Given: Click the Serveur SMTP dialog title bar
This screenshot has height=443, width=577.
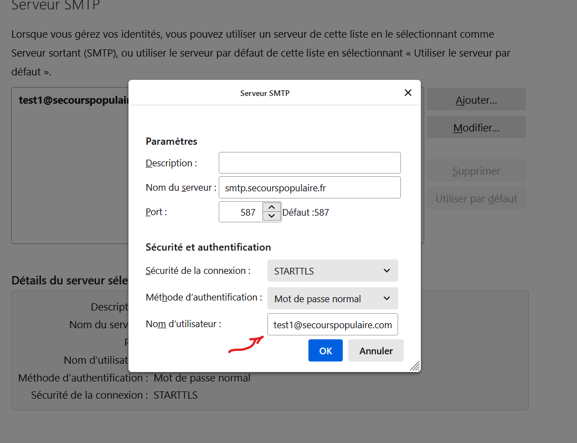Looking at the screenshot, I should [265, 93].
